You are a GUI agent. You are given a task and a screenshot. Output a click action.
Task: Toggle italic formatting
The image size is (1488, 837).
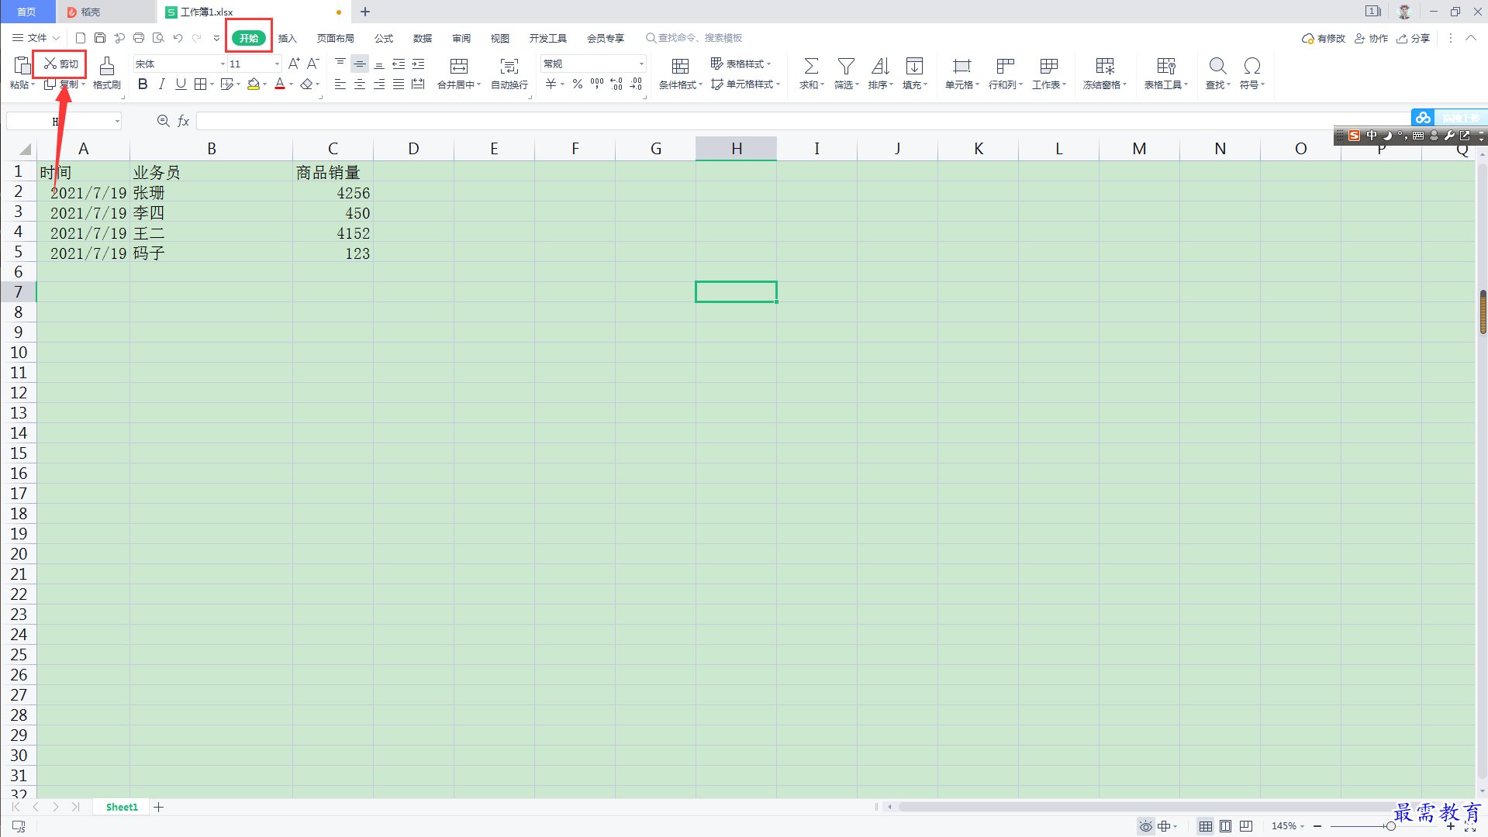coord(161,84)
